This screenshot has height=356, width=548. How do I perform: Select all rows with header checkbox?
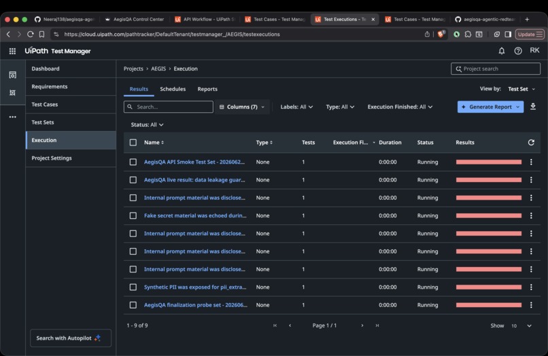coord(133,142)
